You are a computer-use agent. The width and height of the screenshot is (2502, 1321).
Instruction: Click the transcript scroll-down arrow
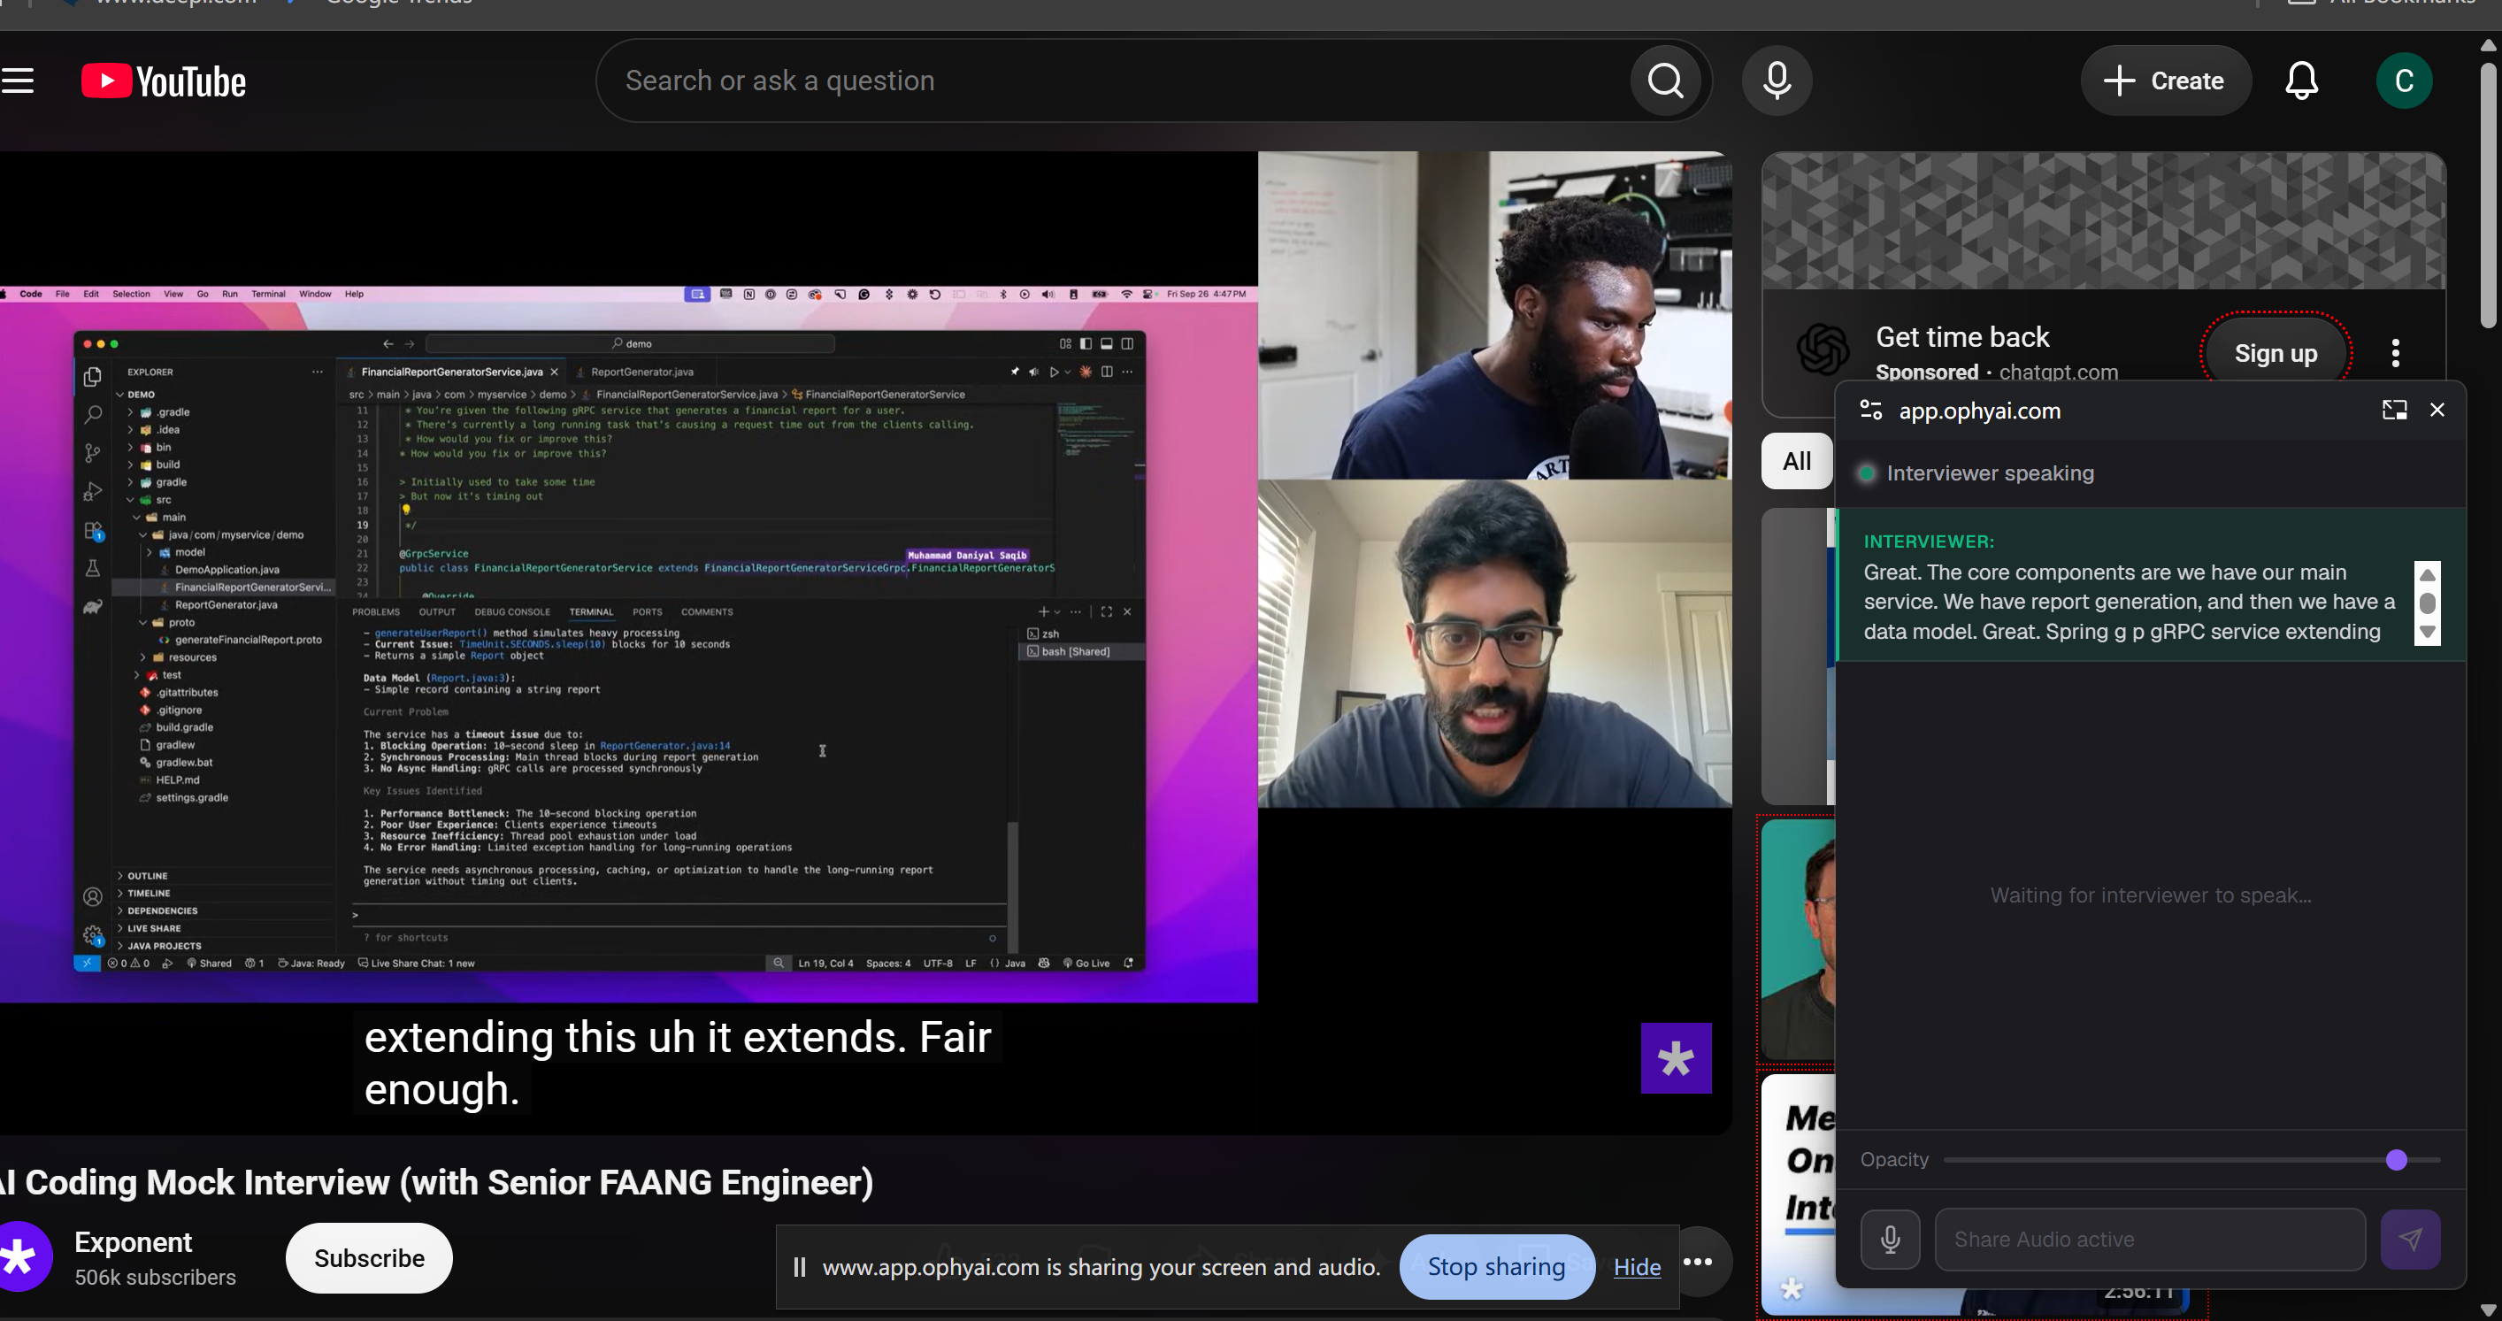[x=2426, y=633]
